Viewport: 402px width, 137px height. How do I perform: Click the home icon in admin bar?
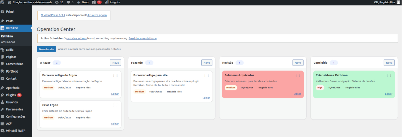[10, 2]
